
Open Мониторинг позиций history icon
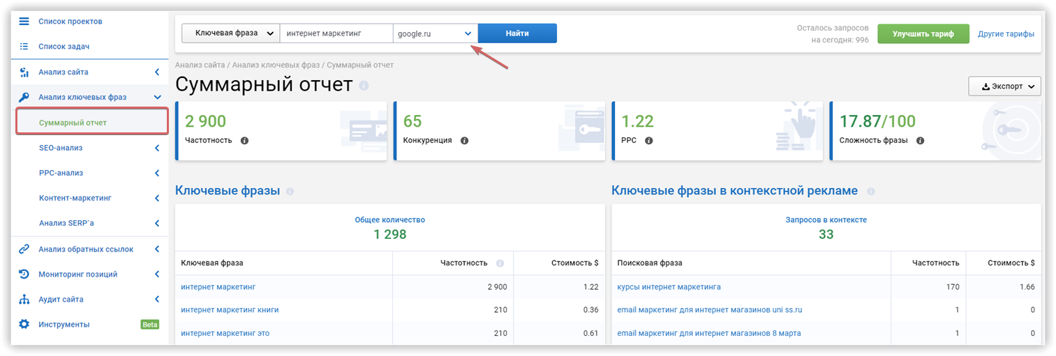pos(24,274)
